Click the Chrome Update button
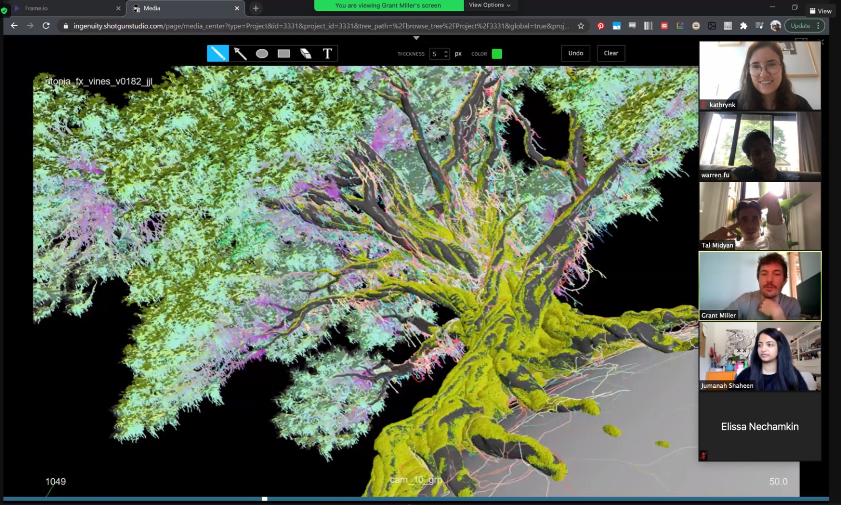841x505 pixels. click(x=800, y=26)
